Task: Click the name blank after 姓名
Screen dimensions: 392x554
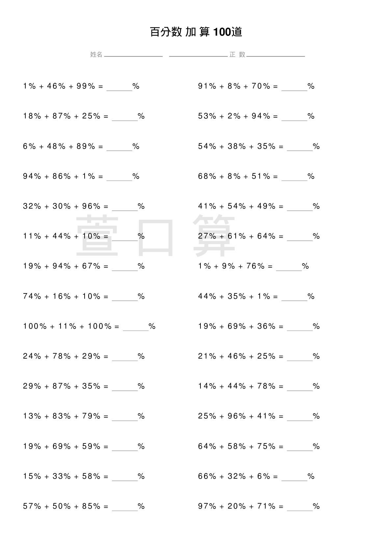Action: click(133, 54)
